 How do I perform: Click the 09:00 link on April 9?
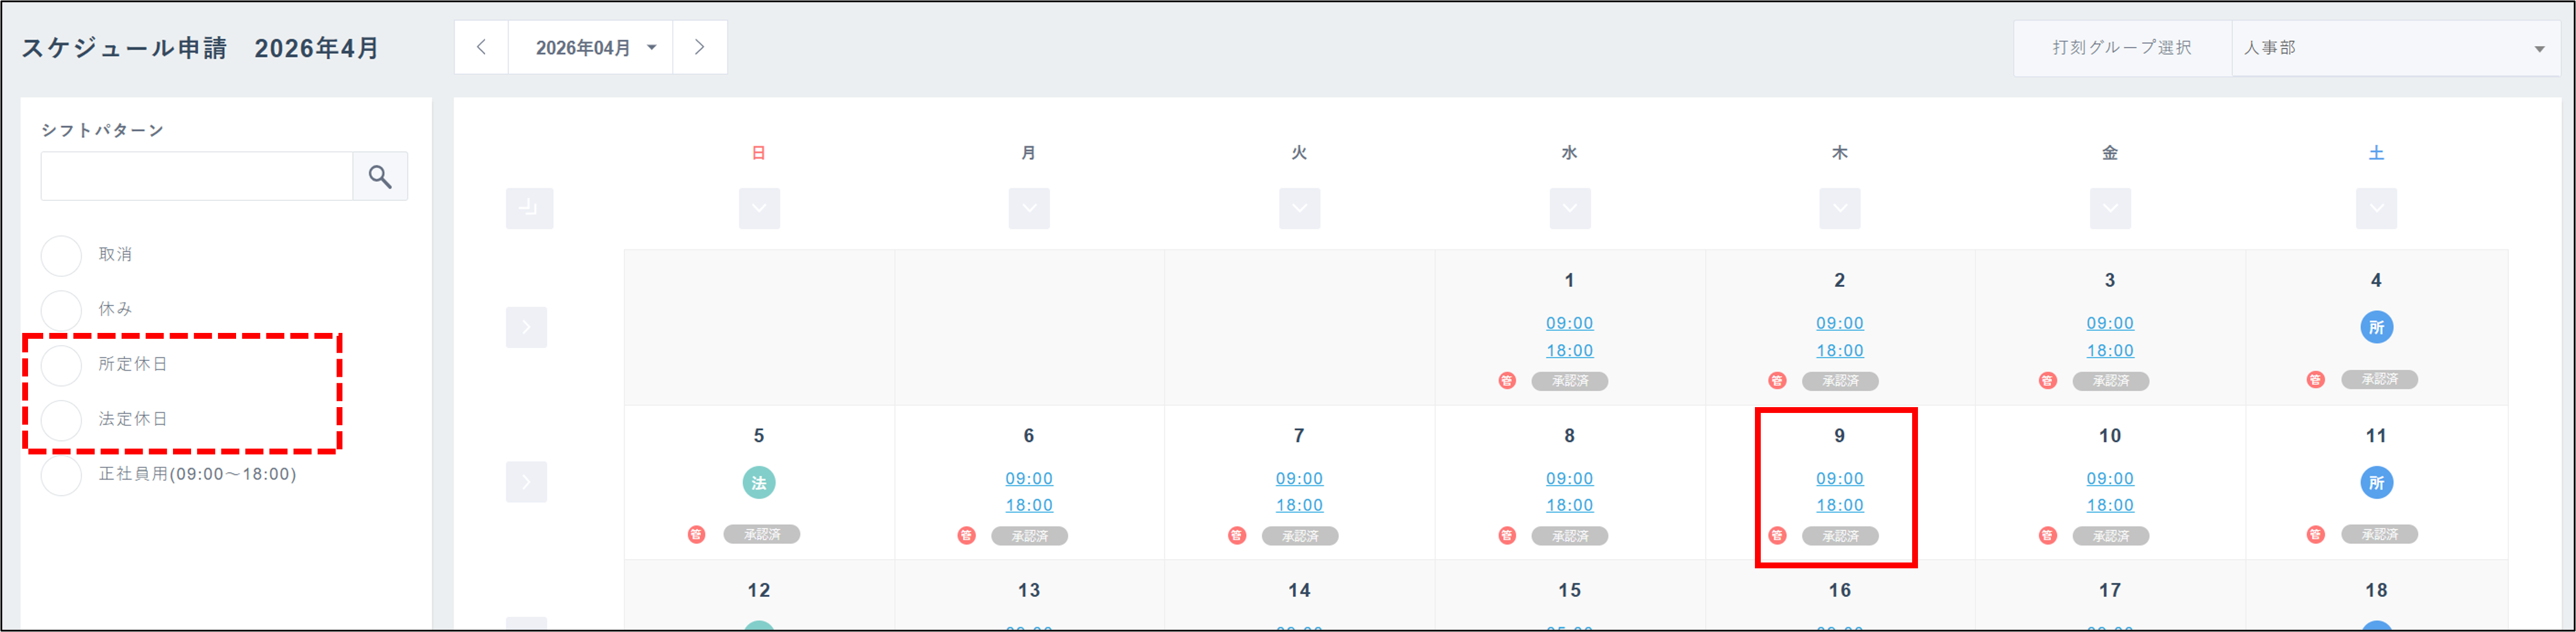(x=1839, y=479)
